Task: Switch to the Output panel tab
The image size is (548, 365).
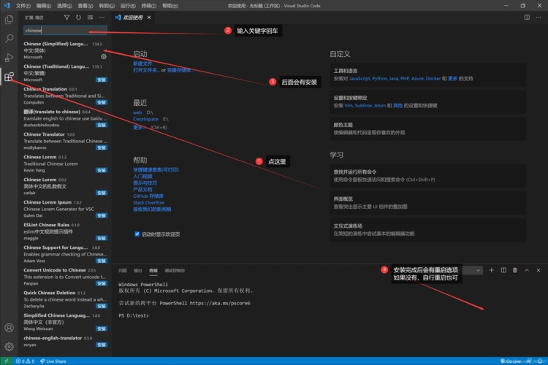Action: click(x=138, y=270)
